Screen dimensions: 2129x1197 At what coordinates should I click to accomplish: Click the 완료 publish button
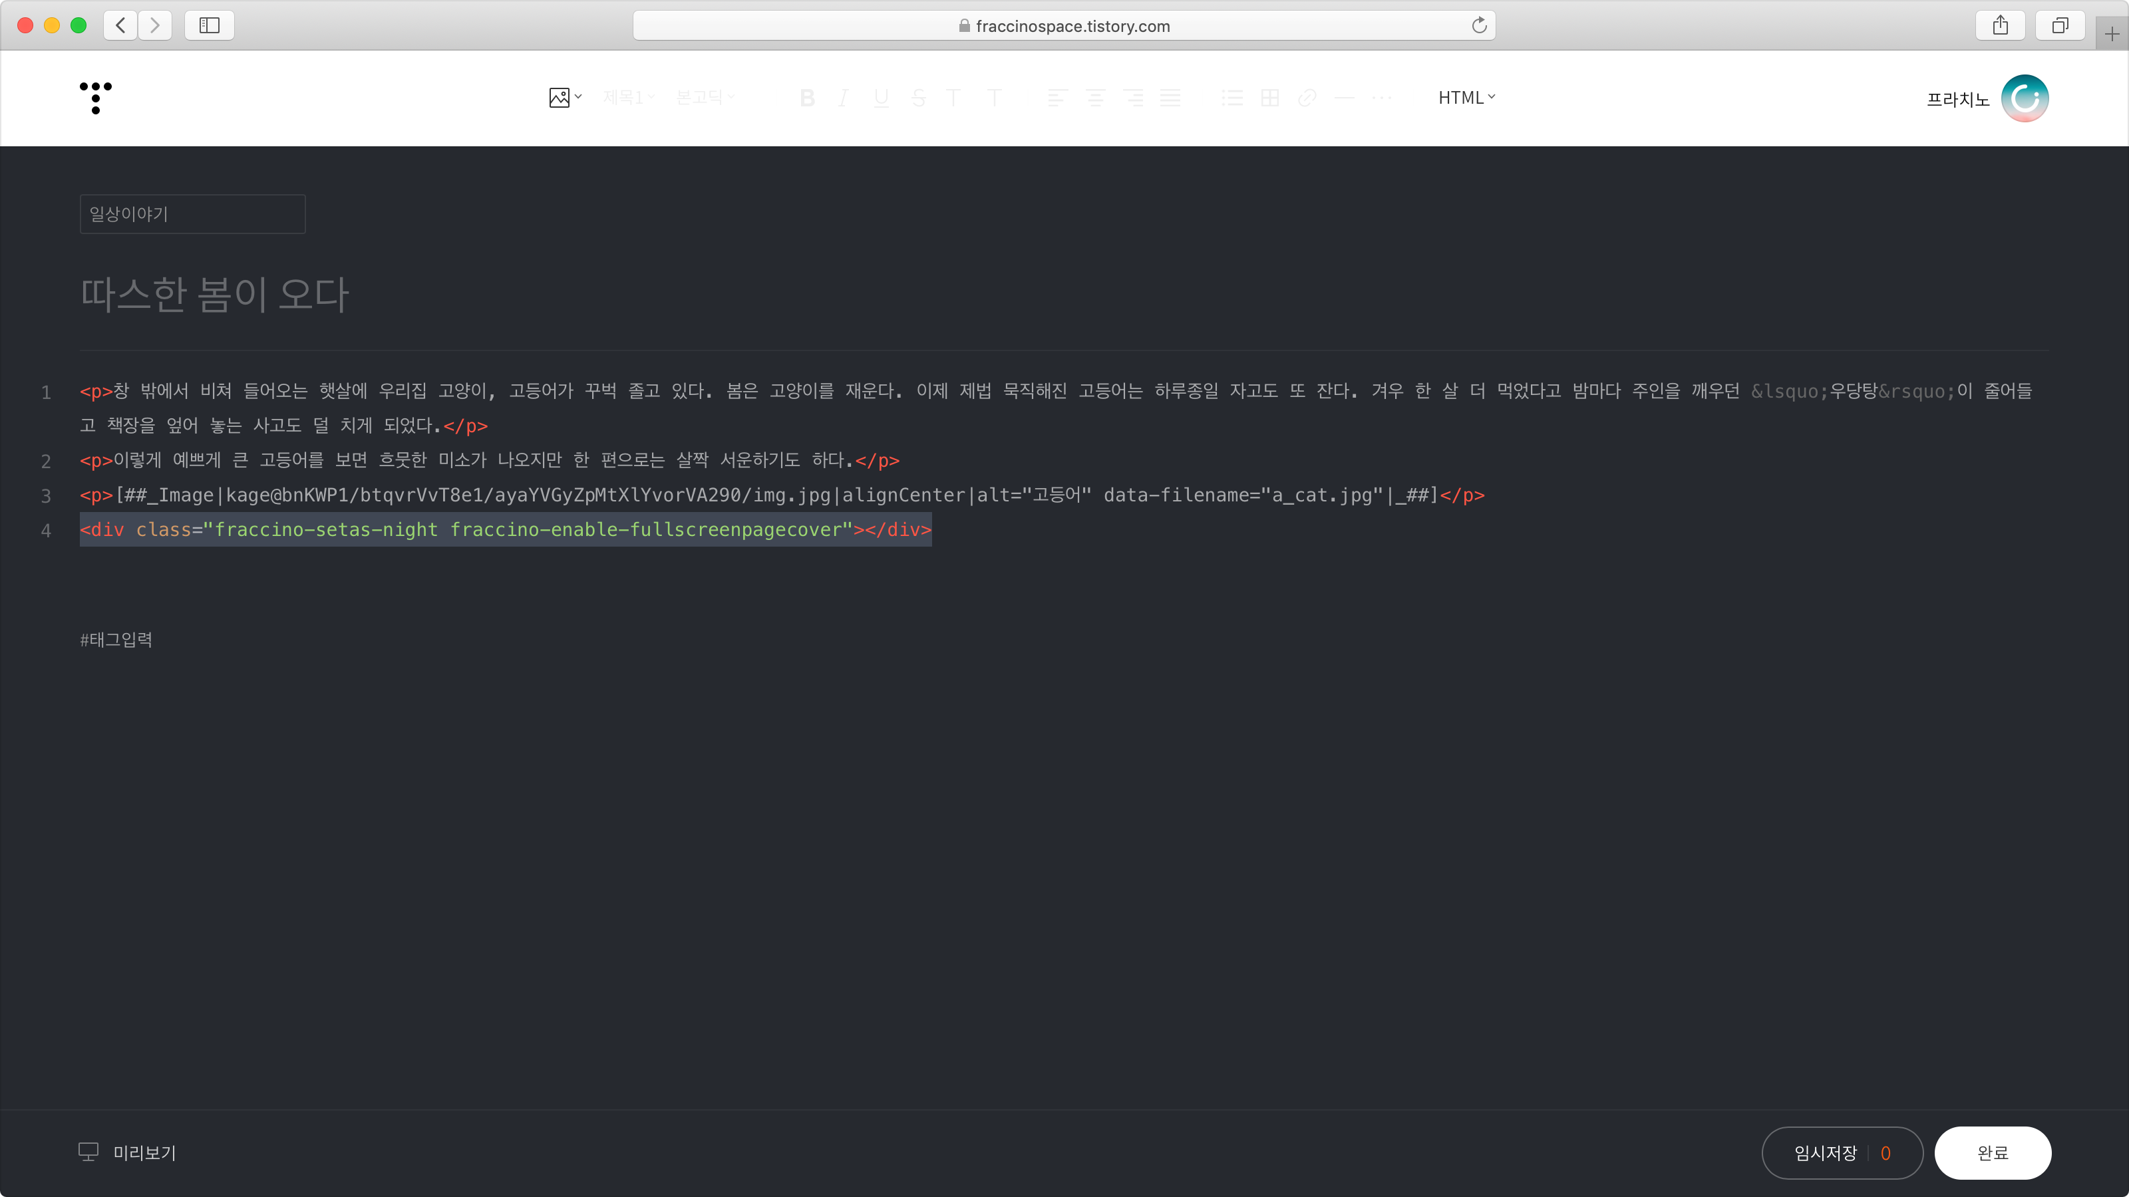(x=1992, y=1152)
